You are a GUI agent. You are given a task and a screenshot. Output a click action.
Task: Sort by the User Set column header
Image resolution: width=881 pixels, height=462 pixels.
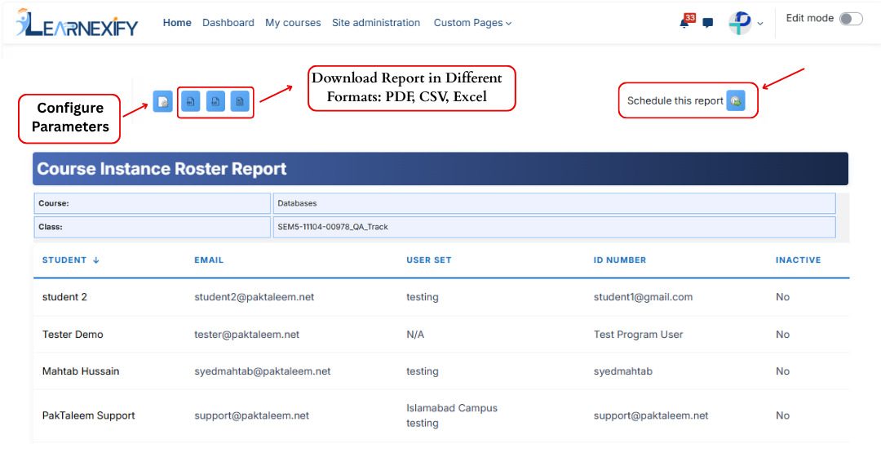point(429,260)
